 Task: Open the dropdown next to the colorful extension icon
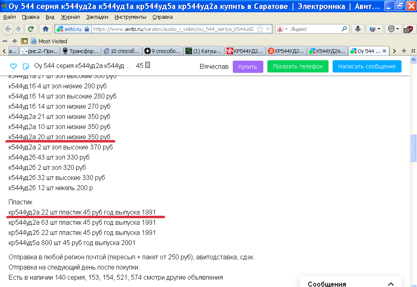(x=379, y=29)
